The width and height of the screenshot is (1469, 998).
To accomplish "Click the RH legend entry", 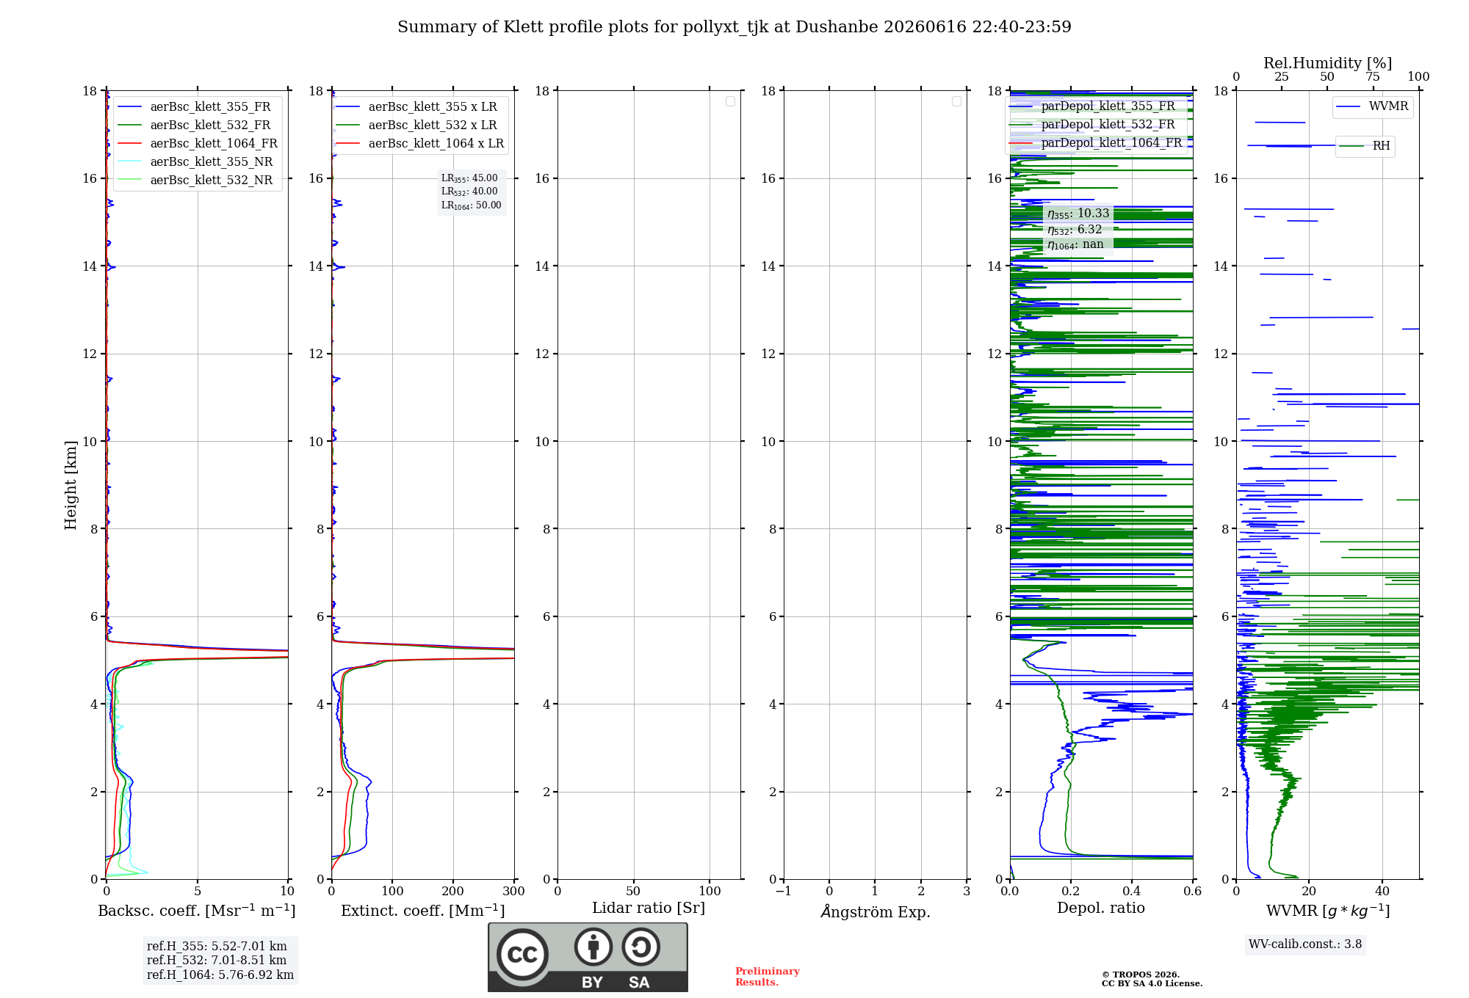I will 1365,146.
